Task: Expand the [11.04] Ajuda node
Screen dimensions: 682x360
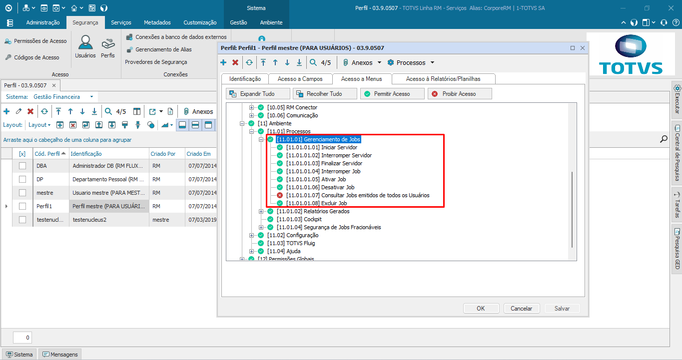Action: [252, 251]
